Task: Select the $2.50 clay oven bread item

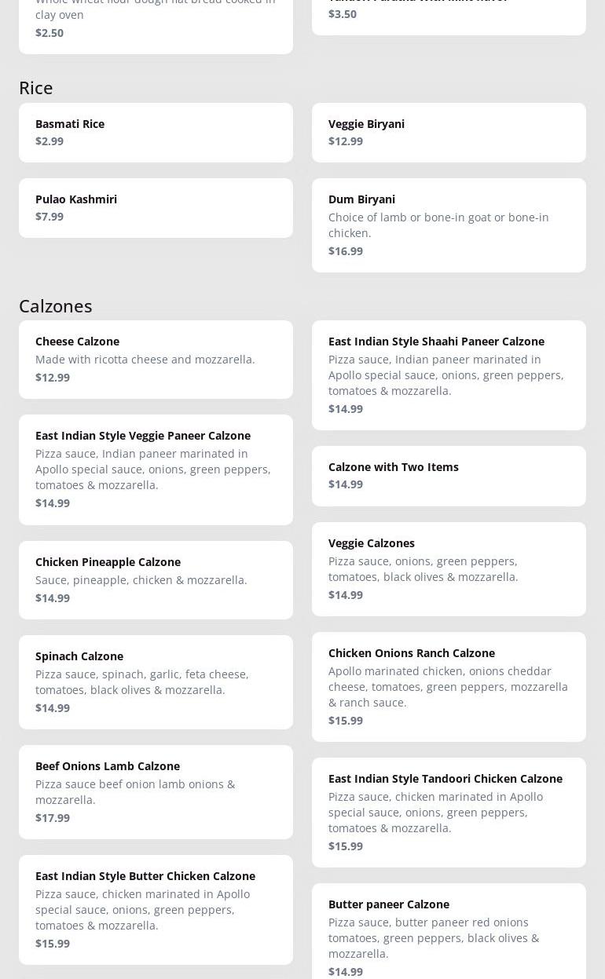Action: click(156, 23)
